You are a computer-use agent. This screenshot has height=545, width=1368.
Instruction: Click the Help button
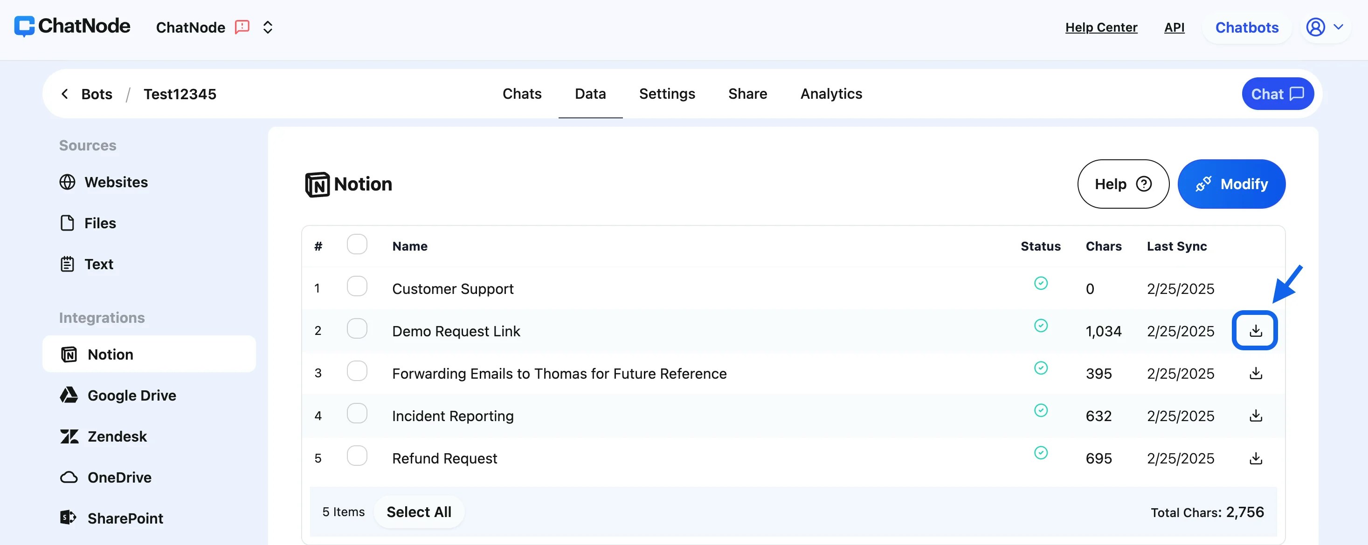(x=1123, y=184)
